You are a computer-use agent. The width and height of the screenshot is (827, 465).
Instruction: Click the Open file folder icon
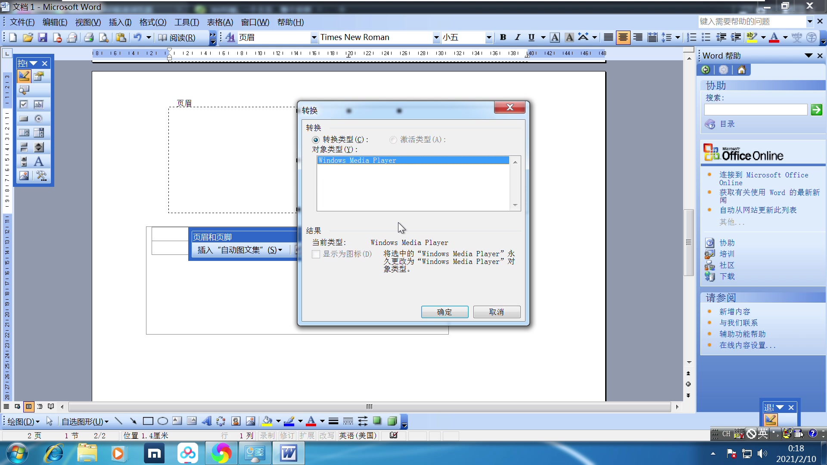28,37
